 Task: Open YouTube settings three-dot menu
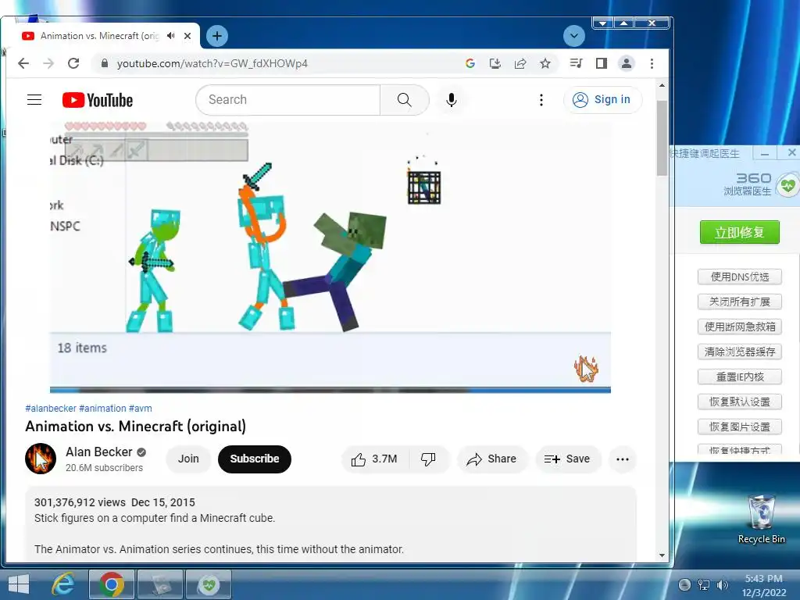[x=541, y=99]
